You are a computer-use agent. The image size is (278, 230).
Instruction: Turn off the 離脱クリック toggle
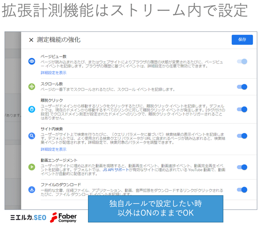click(x=242, y=109)
